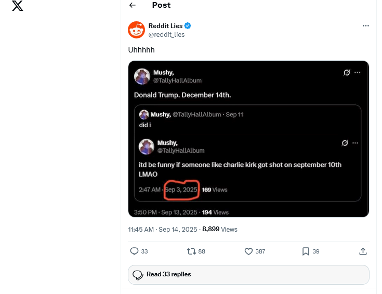Screen dimensions: 382x294
Task: Share the post via upload arrow icon
Action: point(363,251)
